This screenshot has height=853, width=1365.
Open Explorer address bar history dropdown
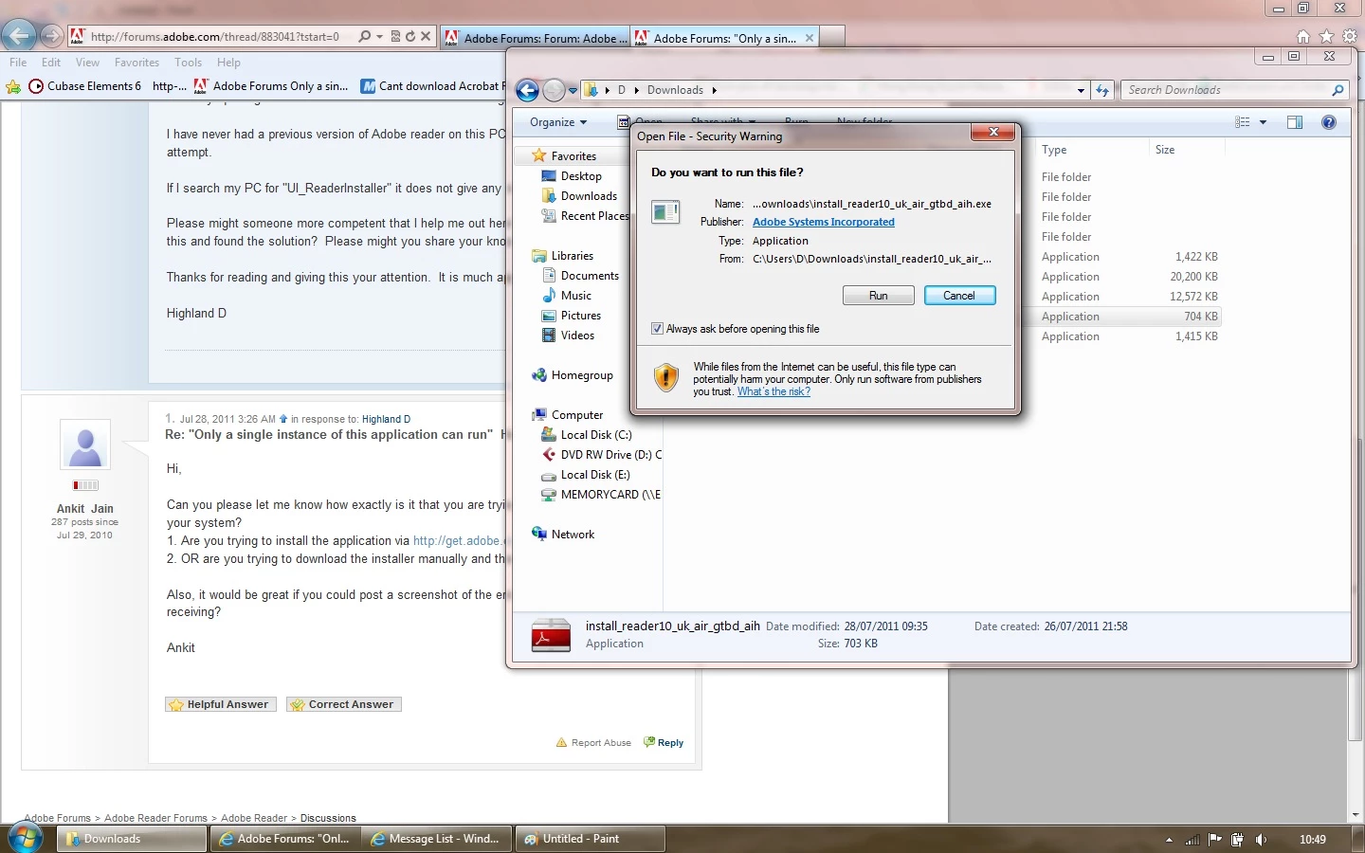(x=1081, y=90)
